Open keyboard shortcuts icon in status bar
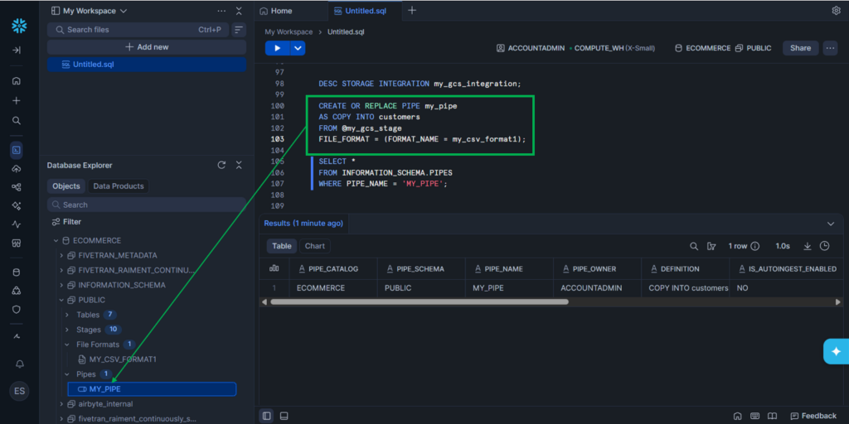The height and width of the screenshot is (424, 849). pyautogui.click(x=754, y=416)
